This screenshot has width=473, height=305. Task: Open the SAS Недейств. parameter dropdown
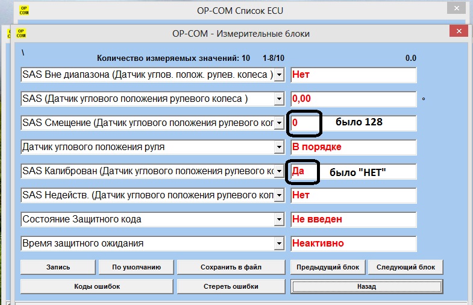[x=279, y=196]
